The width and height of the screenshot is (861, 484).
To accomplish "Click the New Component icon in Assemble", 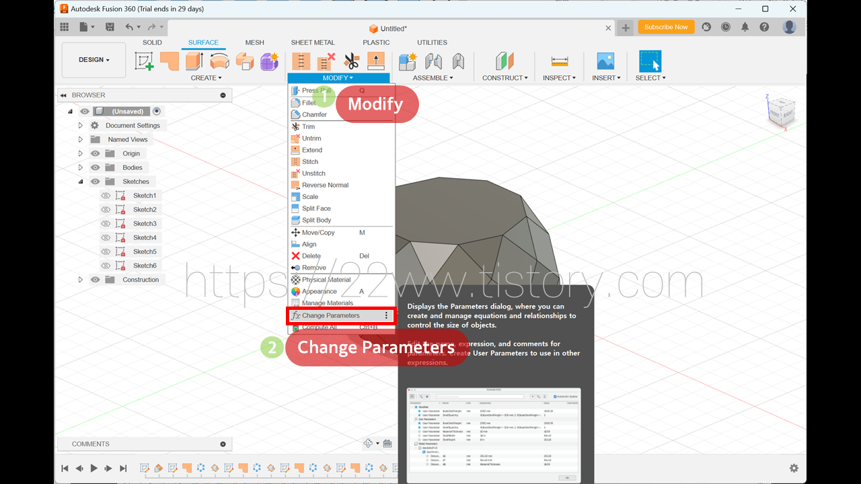I will click(x=408, y=61).
